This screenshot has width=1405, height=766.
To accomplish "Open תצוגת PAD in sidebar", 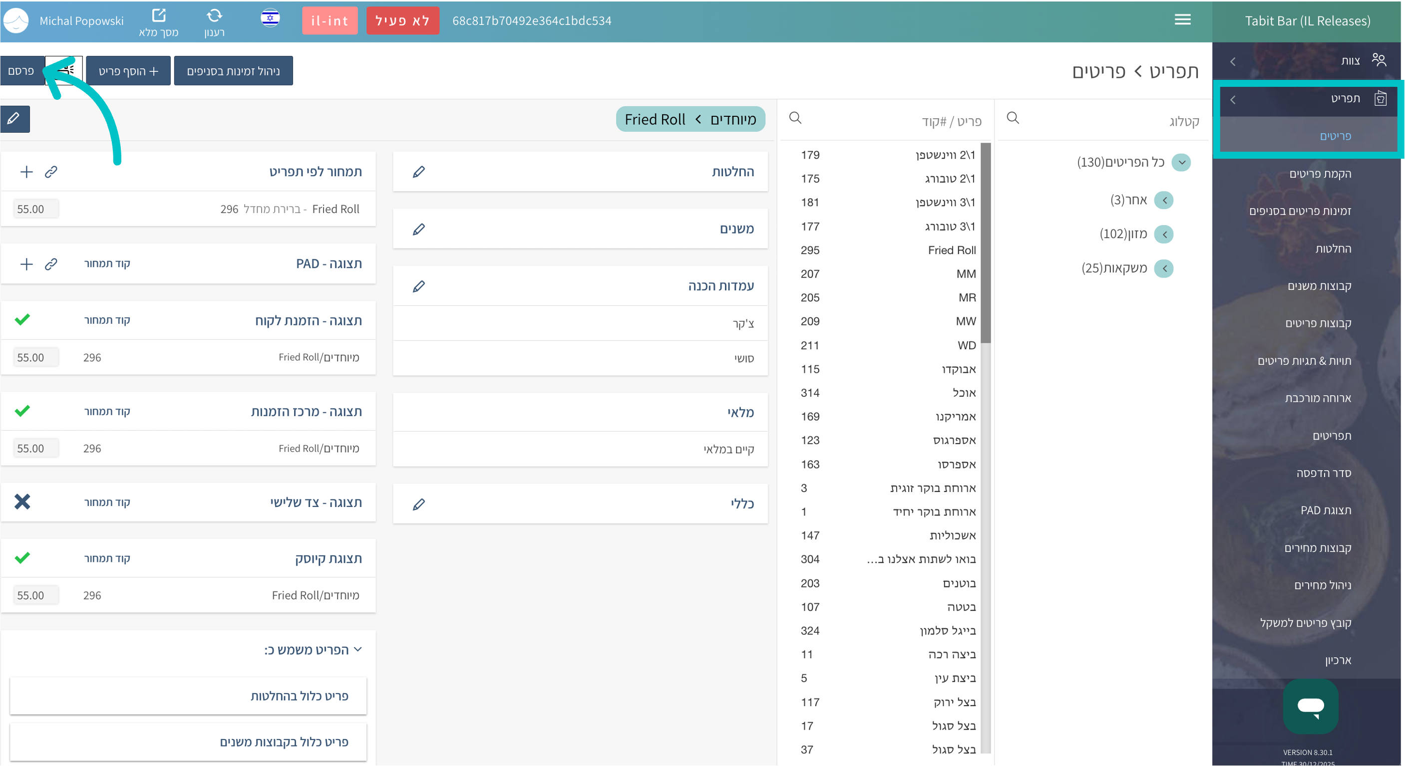I will coord(1326,511).
